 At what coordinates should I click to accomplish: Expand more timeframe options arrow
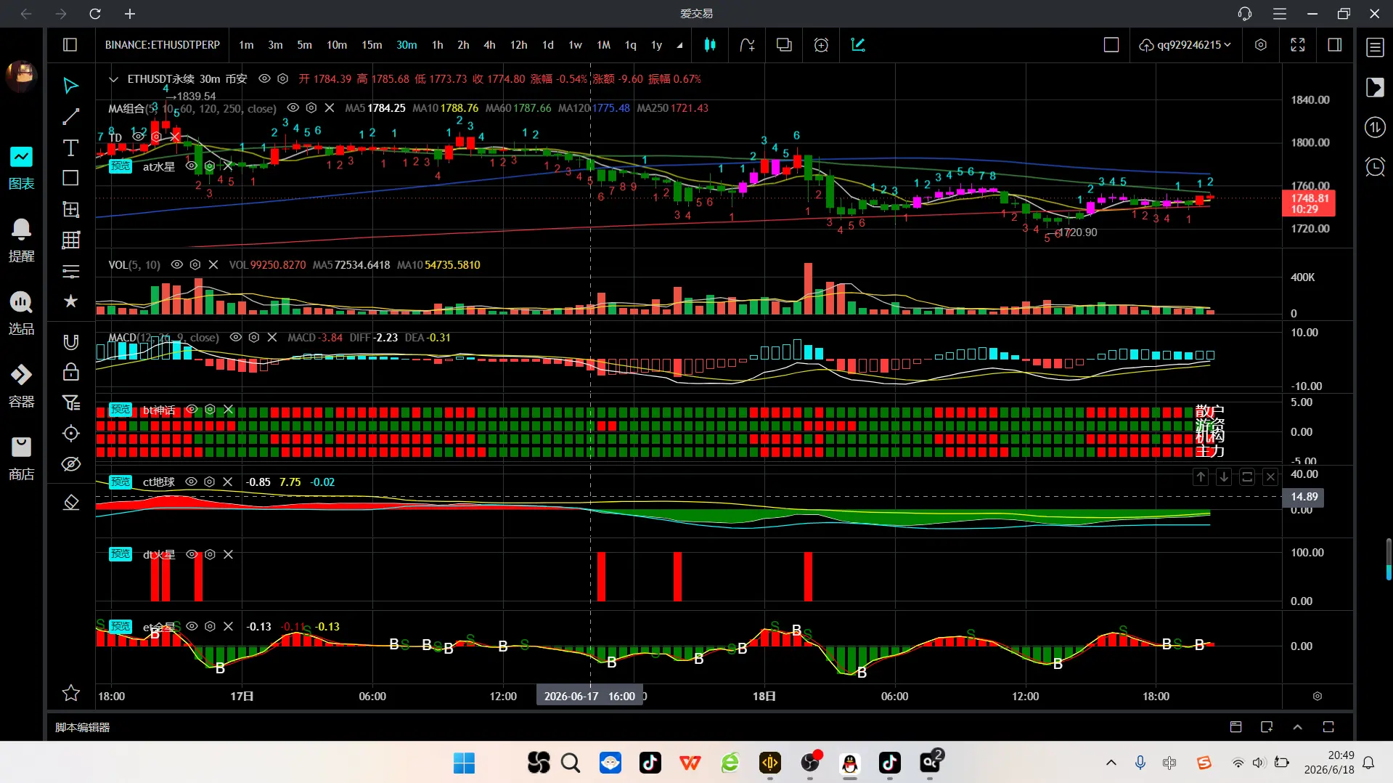pos(679,45)
